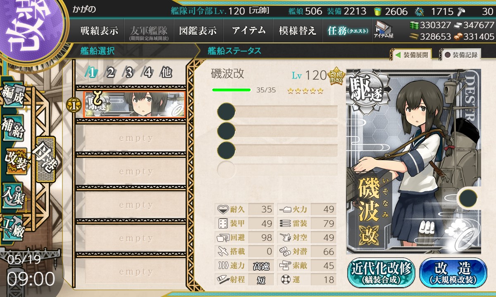Switch to fleet 3 tab
This screenshot has width=496, height=297.
(x=129, y=73)
